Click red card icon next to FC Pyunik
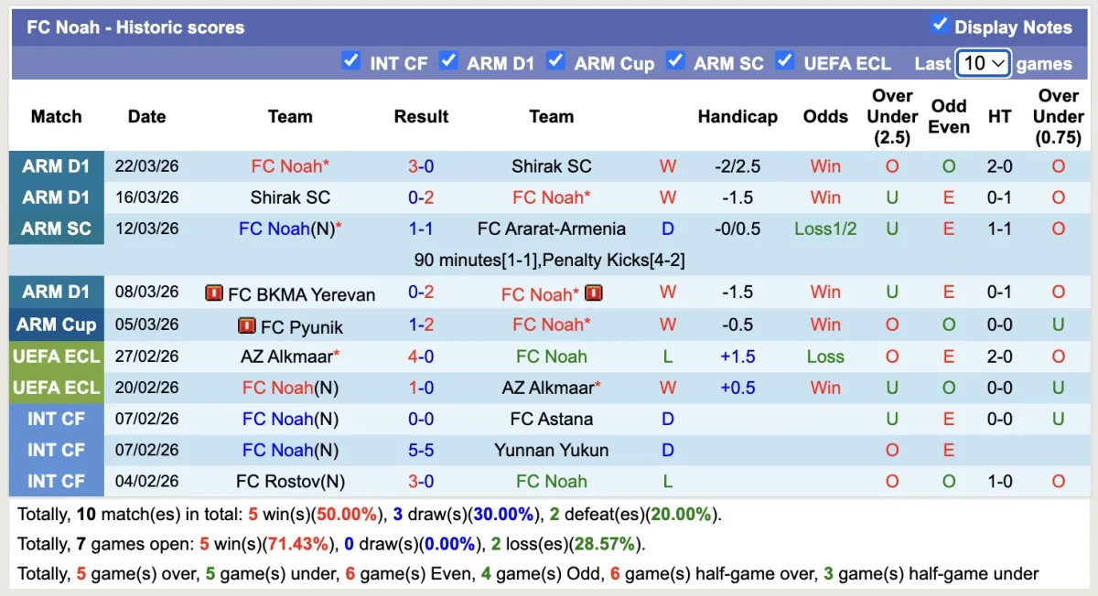This screenshot has height=596, width=1098. coord(246,325)
